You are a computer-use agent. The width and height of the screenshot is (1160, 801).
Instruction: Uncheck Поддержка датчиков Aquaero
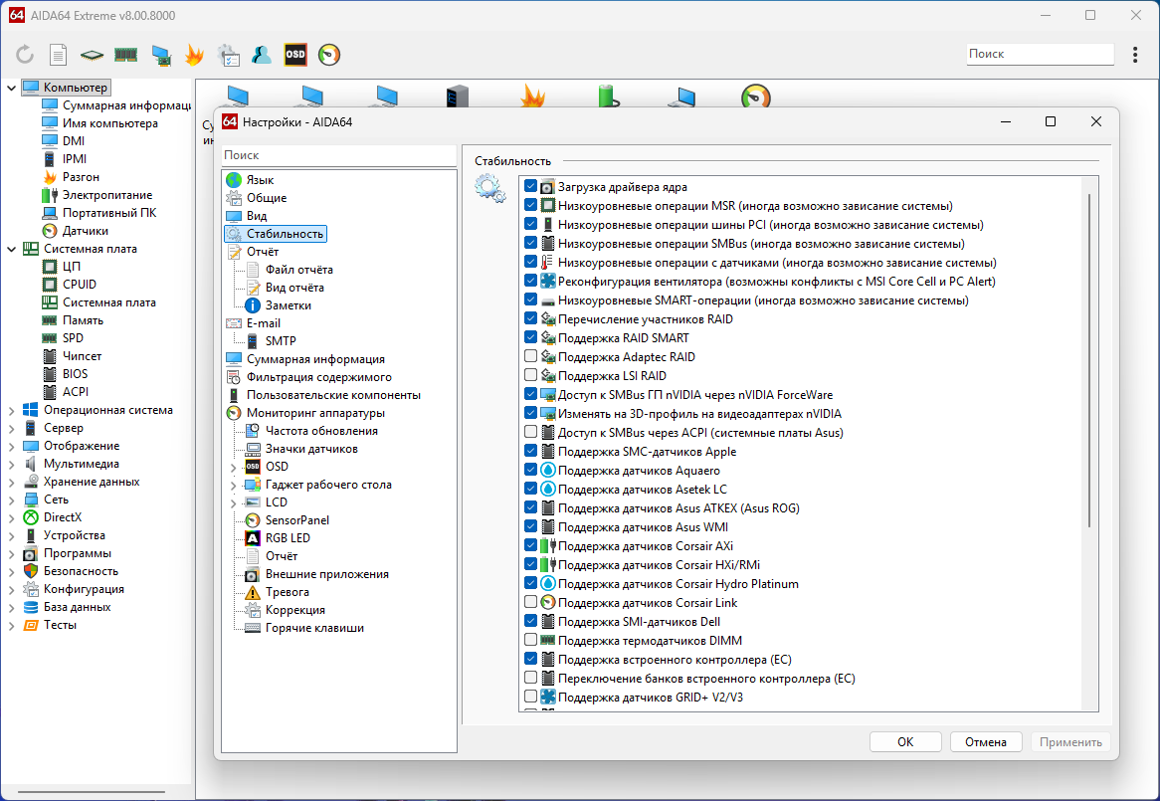pos(530,470)
